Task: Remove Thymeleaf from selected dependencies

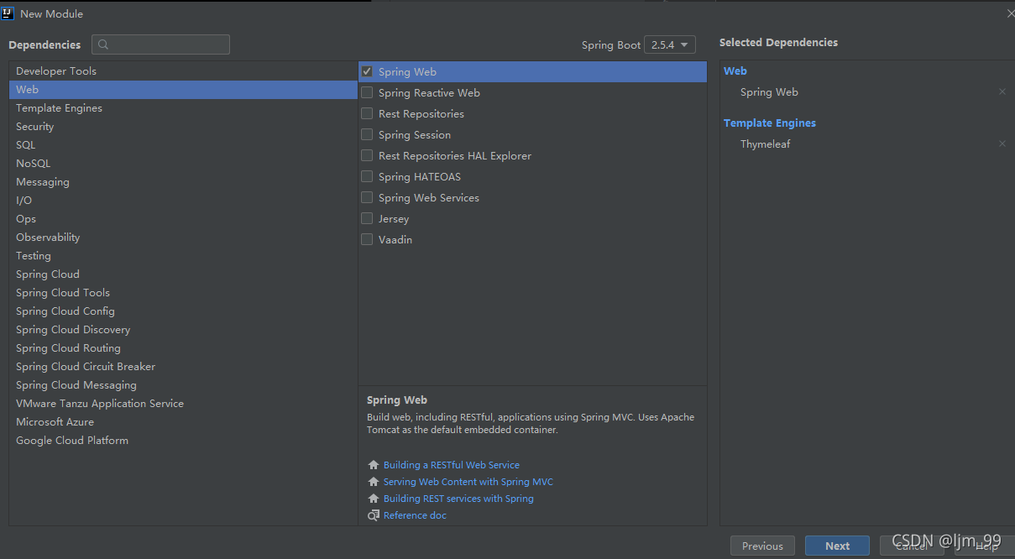Action: coord(1002,144)
